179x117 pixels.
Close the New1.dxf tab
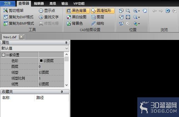tap(21, 37)
